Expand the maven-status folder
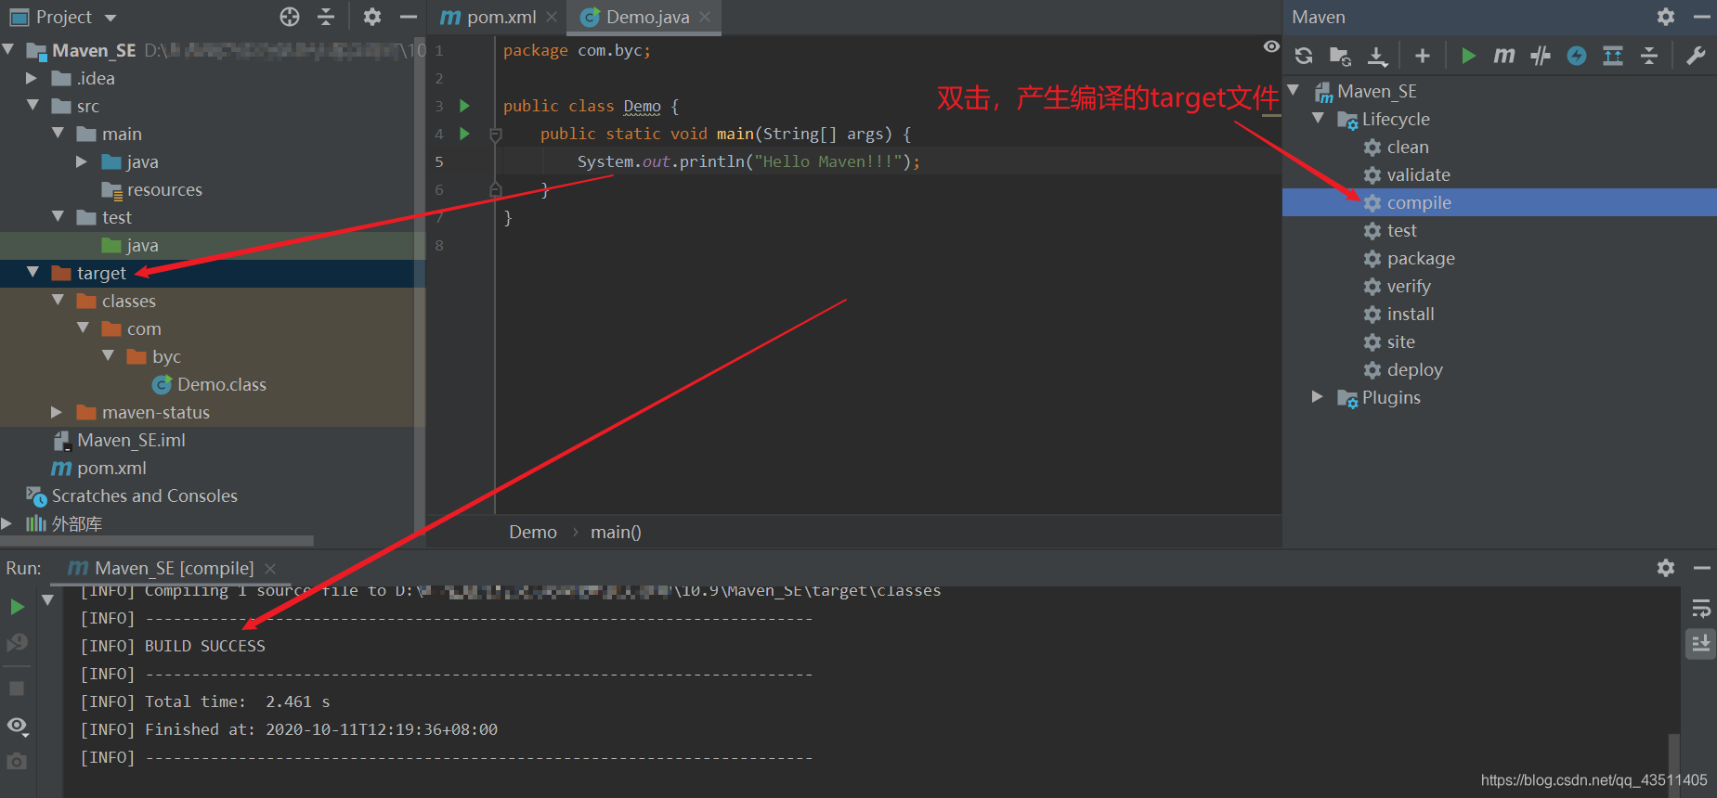 (57, 412)
